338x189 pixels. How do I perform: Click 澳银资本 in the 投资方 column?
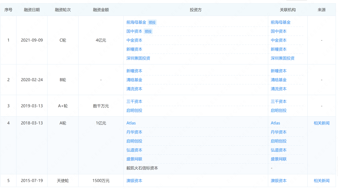134,181
